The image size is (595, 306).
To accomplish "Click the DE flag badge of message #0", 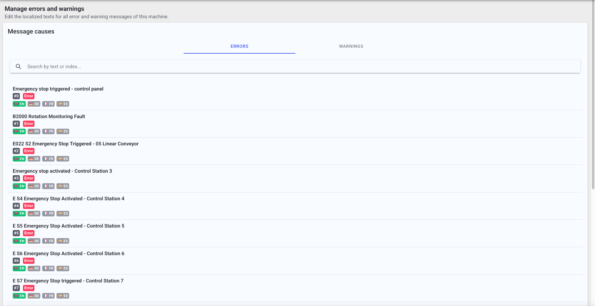I will click(x=34, y=104).
